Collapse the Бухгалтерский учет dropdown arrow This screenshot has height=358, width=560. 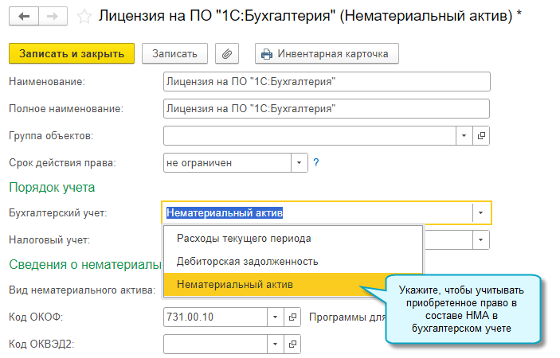click(481, 212)
